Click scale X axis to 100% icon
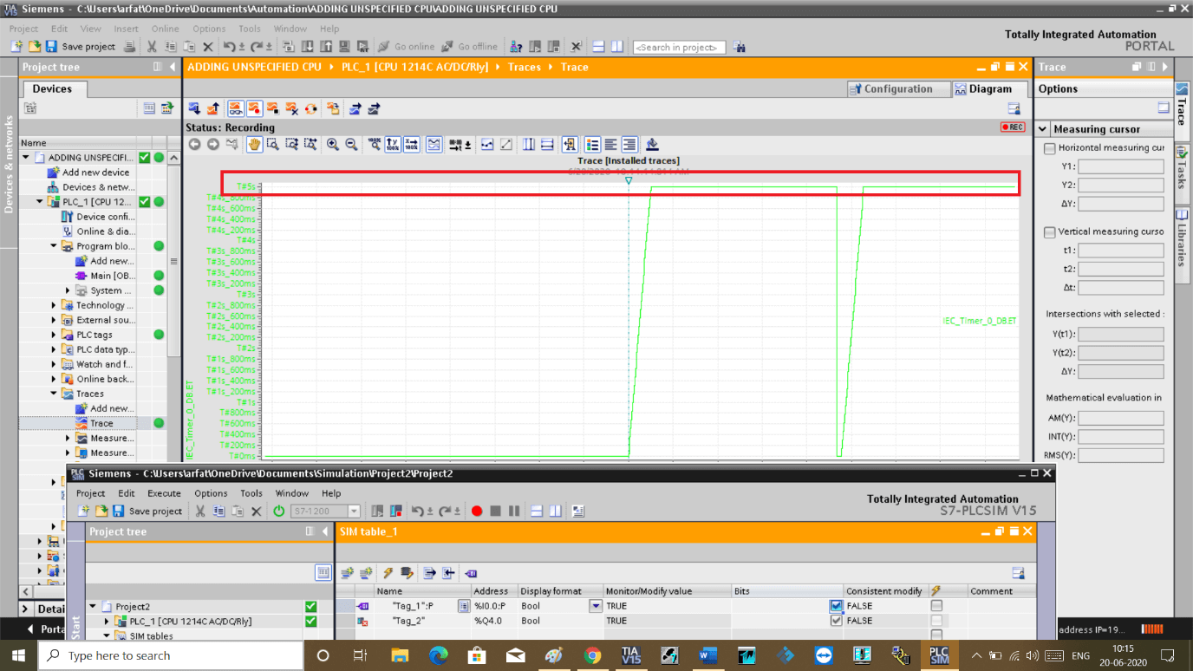 [x=412, y=145]
